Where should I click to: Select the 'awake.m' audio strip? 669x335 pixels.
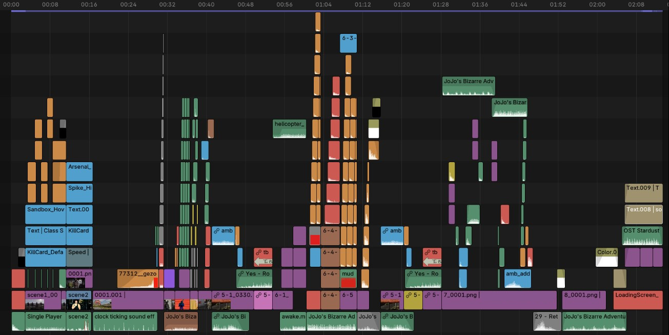point(293,322)
